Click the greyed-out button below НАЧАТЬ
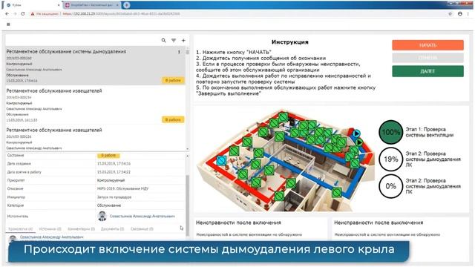Viewport: 475px width, 267px height. pyautogui.click(x=427, y=58)
